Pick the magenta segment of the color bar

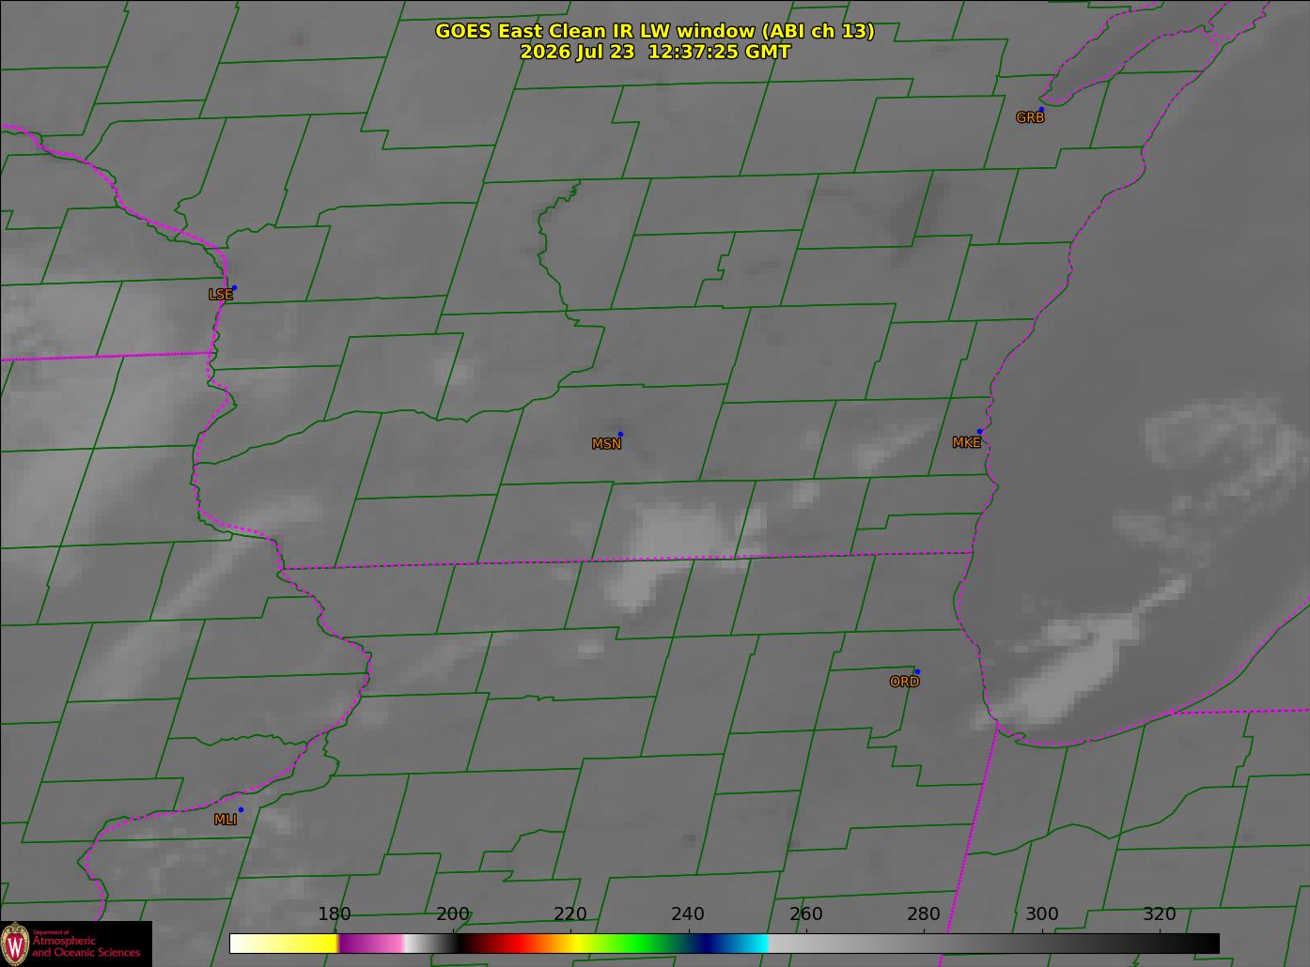[x=371, y=943]
